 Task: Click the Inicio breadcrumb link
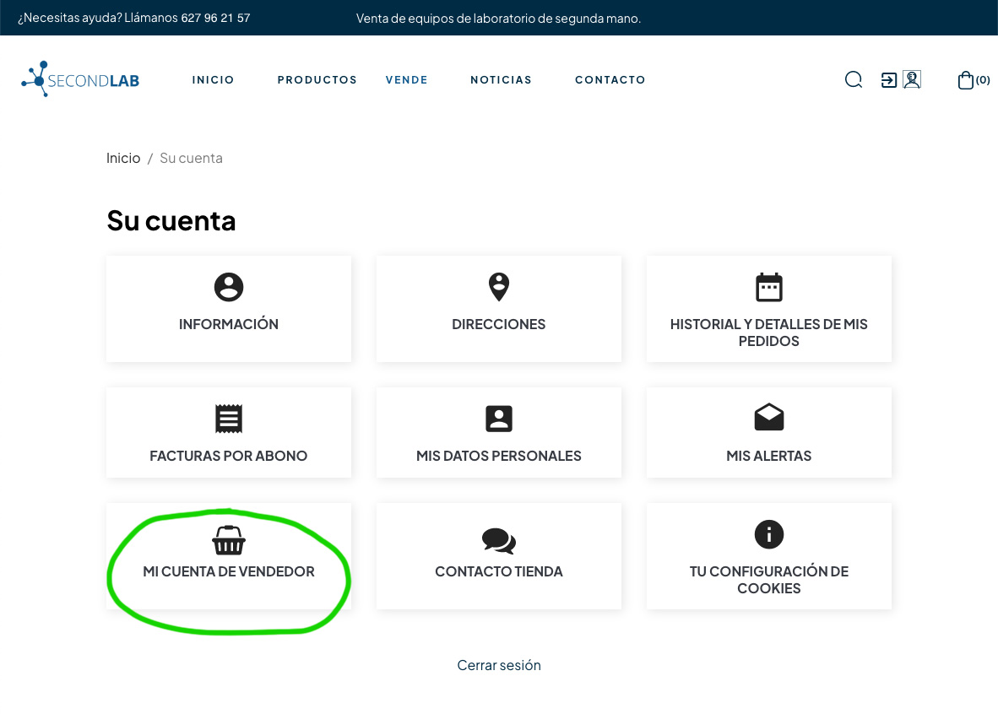point(123,158)
